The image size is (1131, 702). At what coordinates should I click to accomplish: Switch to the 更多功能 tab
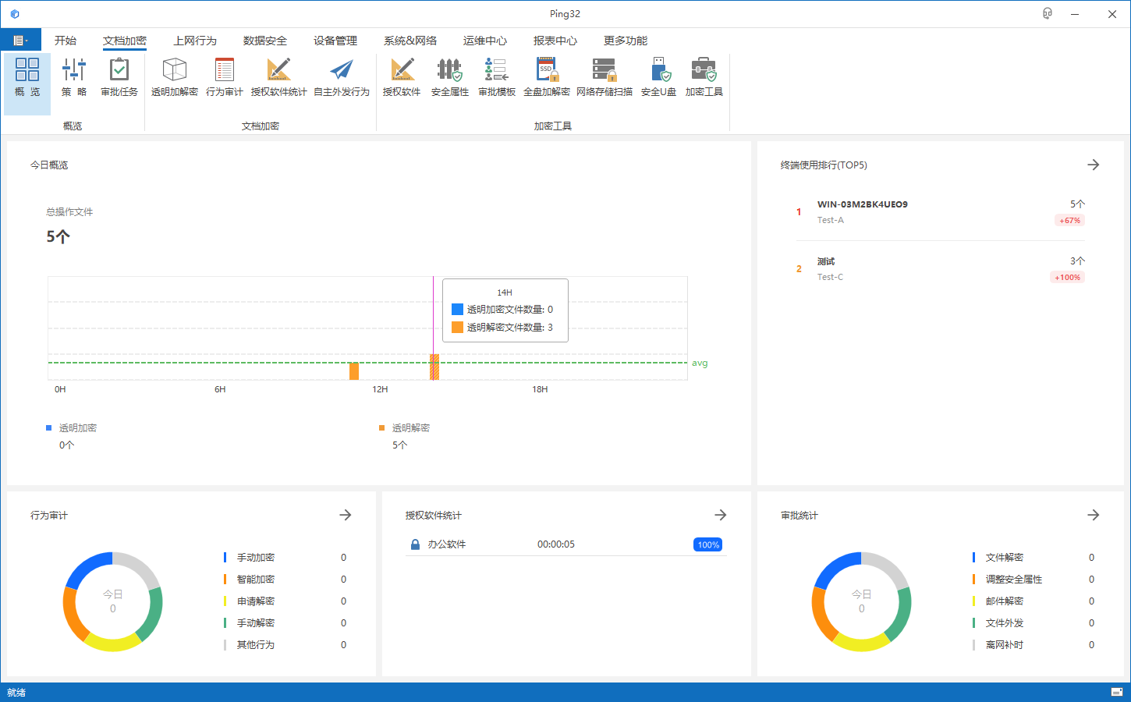tap(626, 41)
